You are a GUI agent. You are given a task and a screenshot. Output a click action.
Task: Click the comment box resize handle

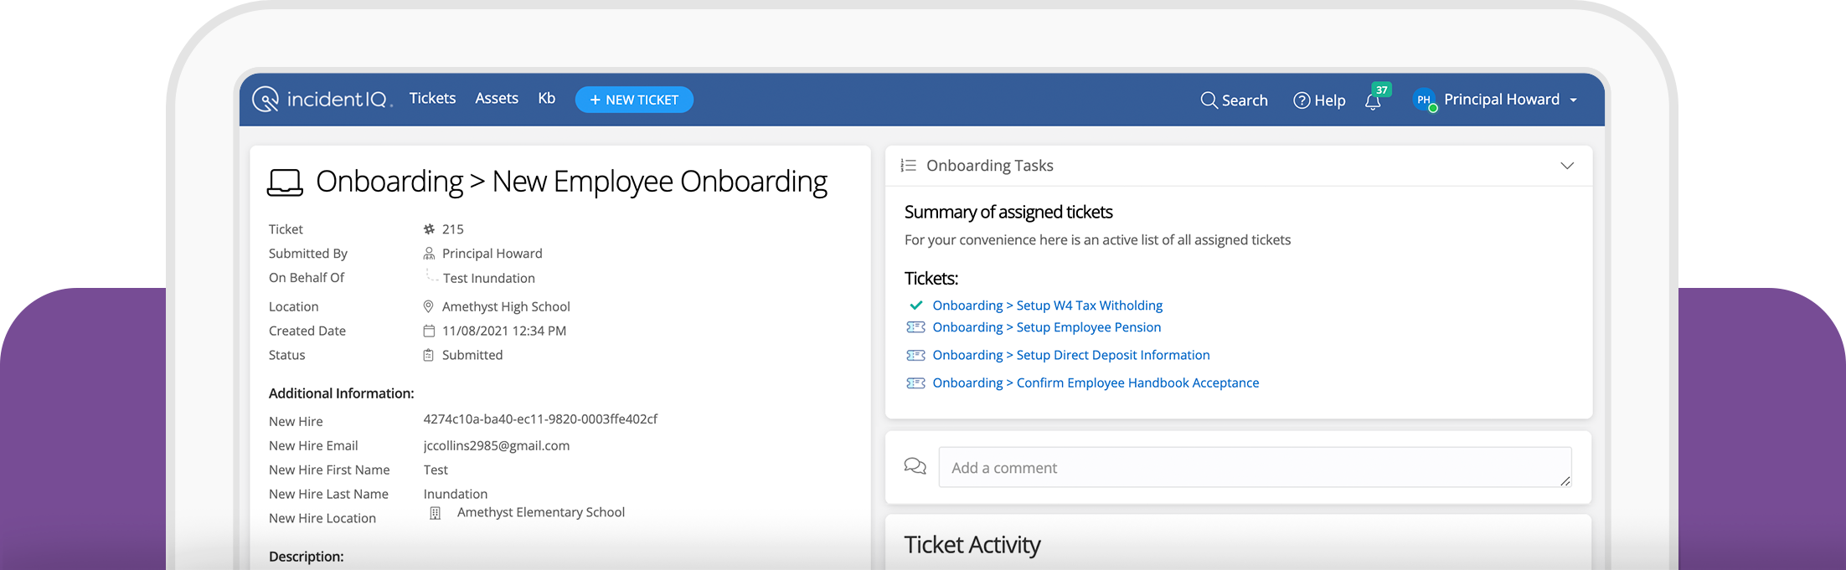click(1565, 480)
